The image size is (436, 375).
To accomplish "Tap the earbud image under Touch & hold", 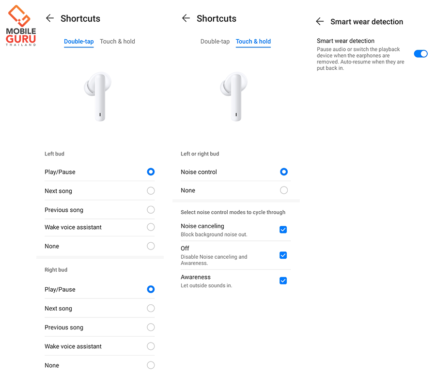I will 235,96.
